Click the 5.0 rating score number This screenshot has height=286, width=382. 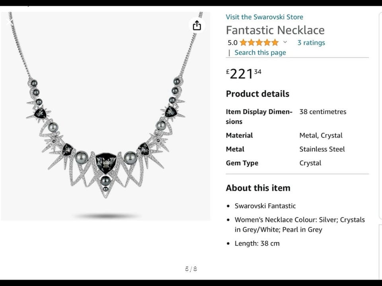coord(232,43)
